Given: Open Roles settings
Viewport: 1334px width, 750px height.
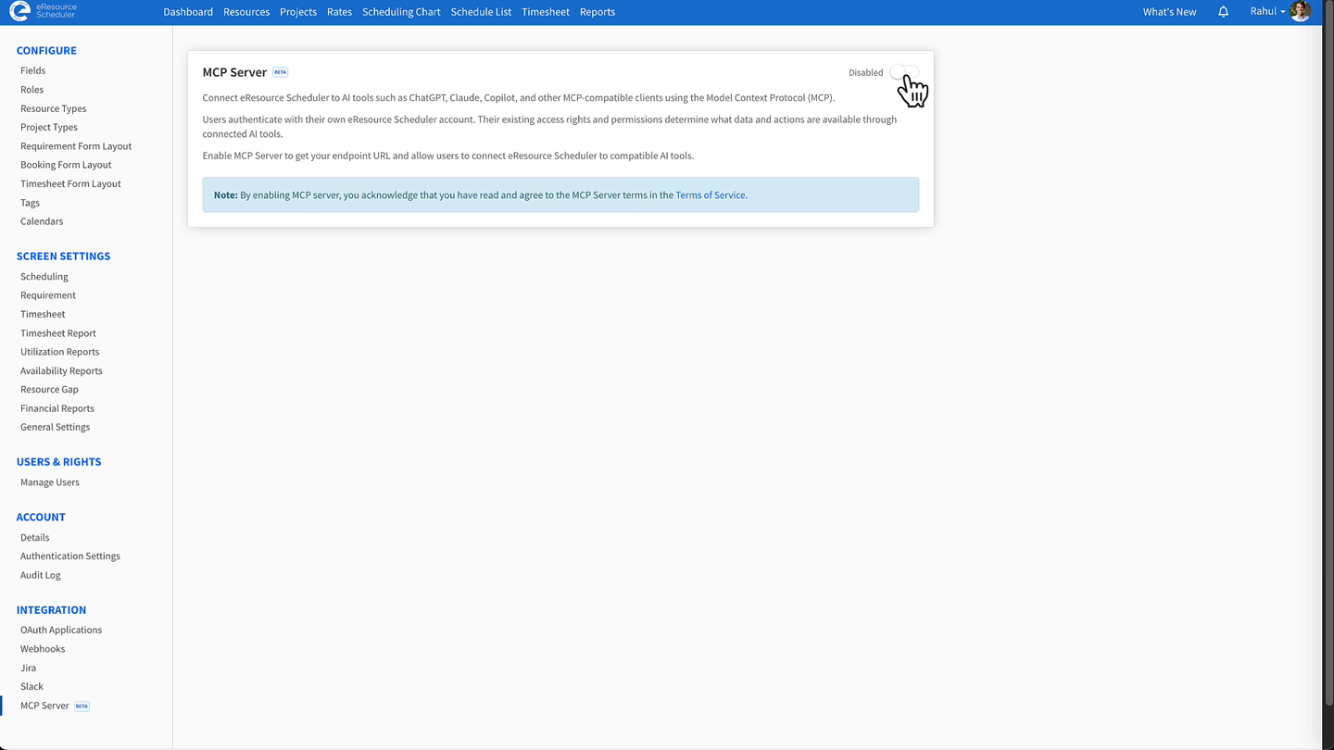Looking at the screenshot, I should pos(31,90).
